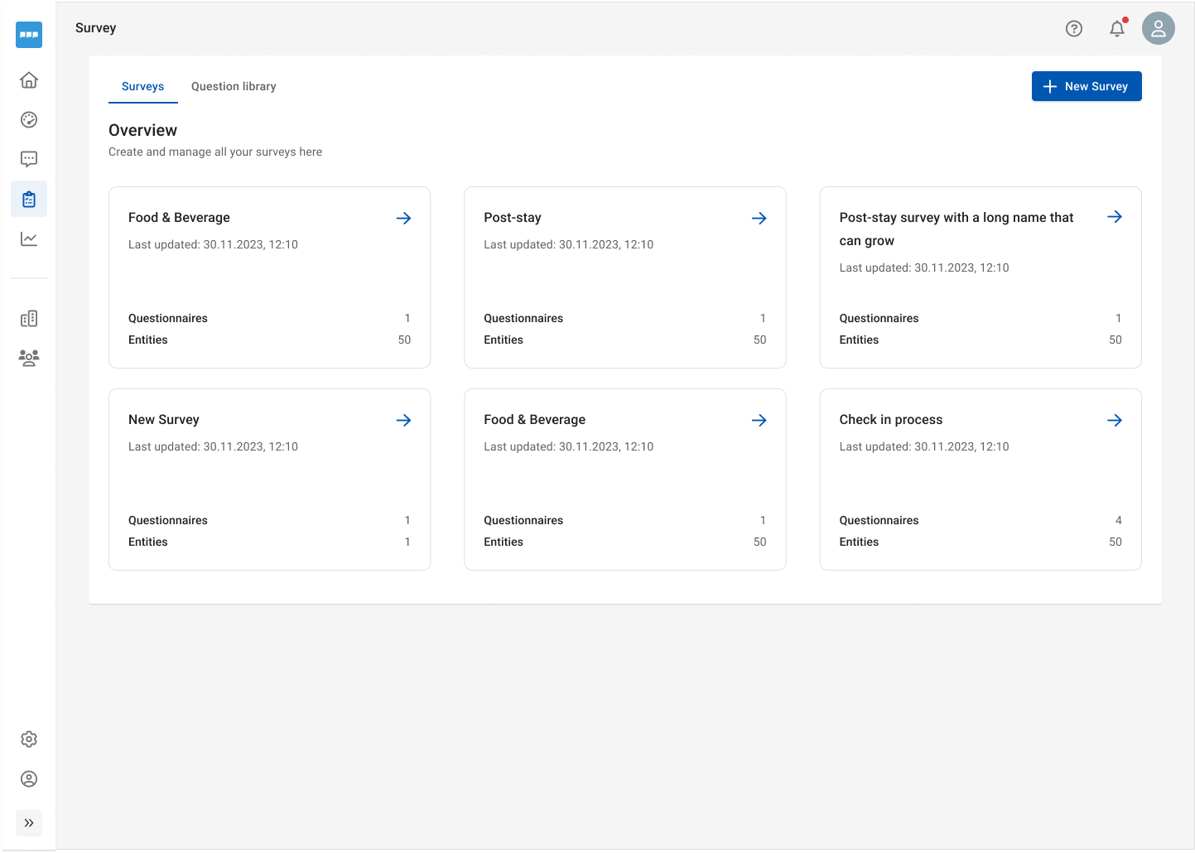Open arrow on the New Survey card

[x=404, y=420]
